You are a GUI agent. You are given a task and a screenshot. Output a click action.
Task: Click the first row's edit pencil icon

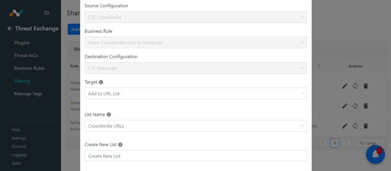coord(345,86)
